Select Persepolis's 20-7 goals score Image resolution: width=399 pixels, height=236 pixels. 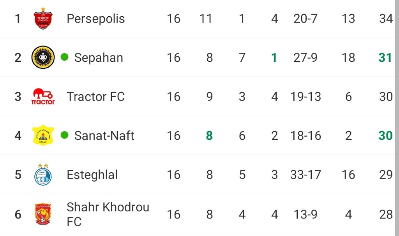[305, 19]
